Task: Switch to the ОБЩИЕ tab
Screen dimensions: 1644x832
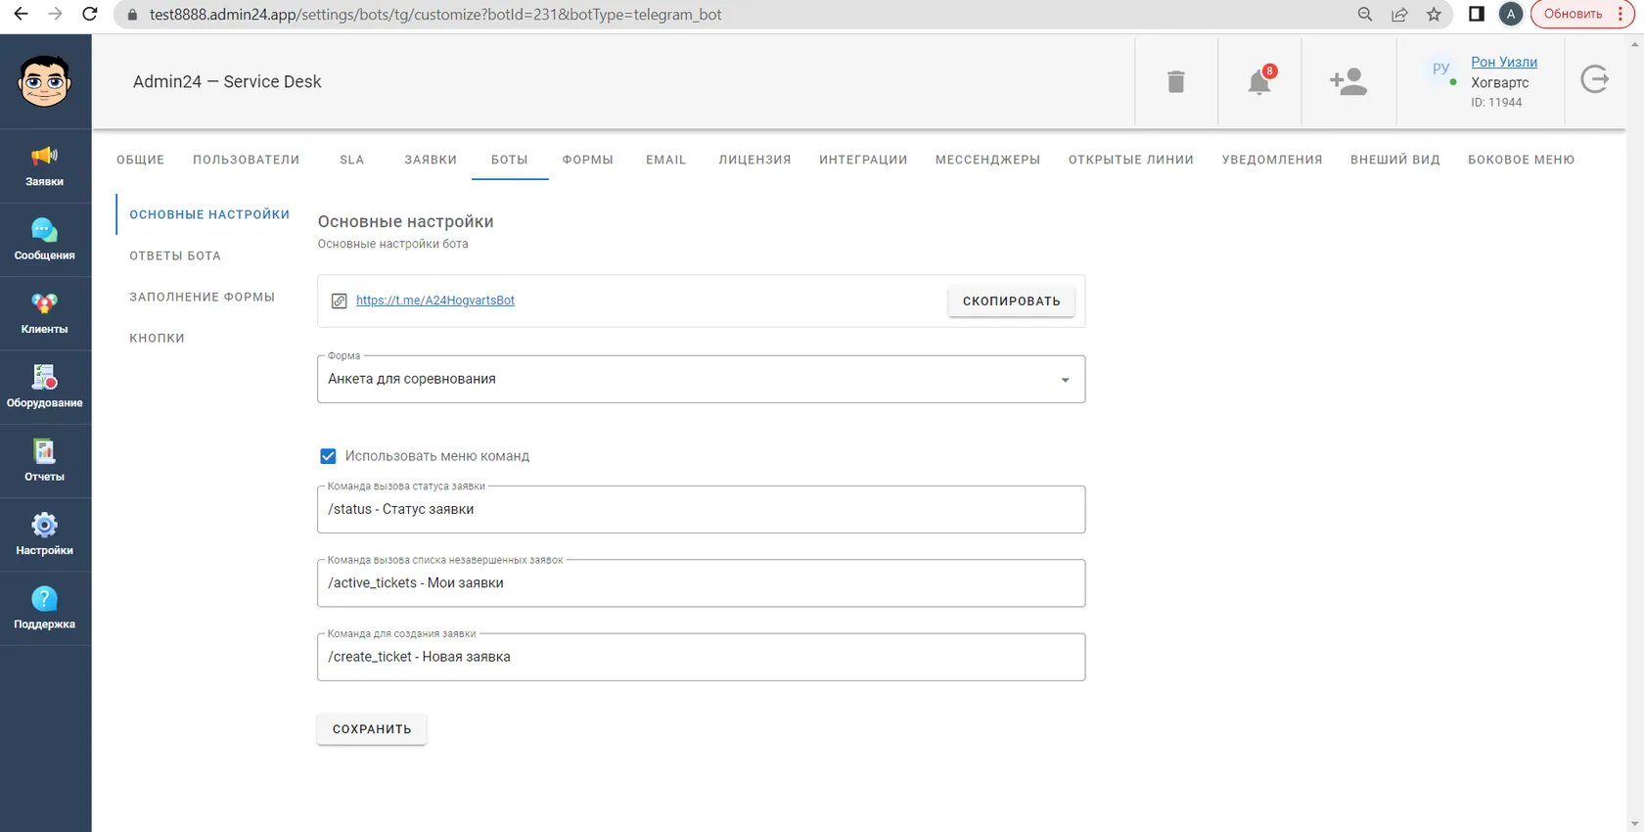Action: tap(141, 160)
